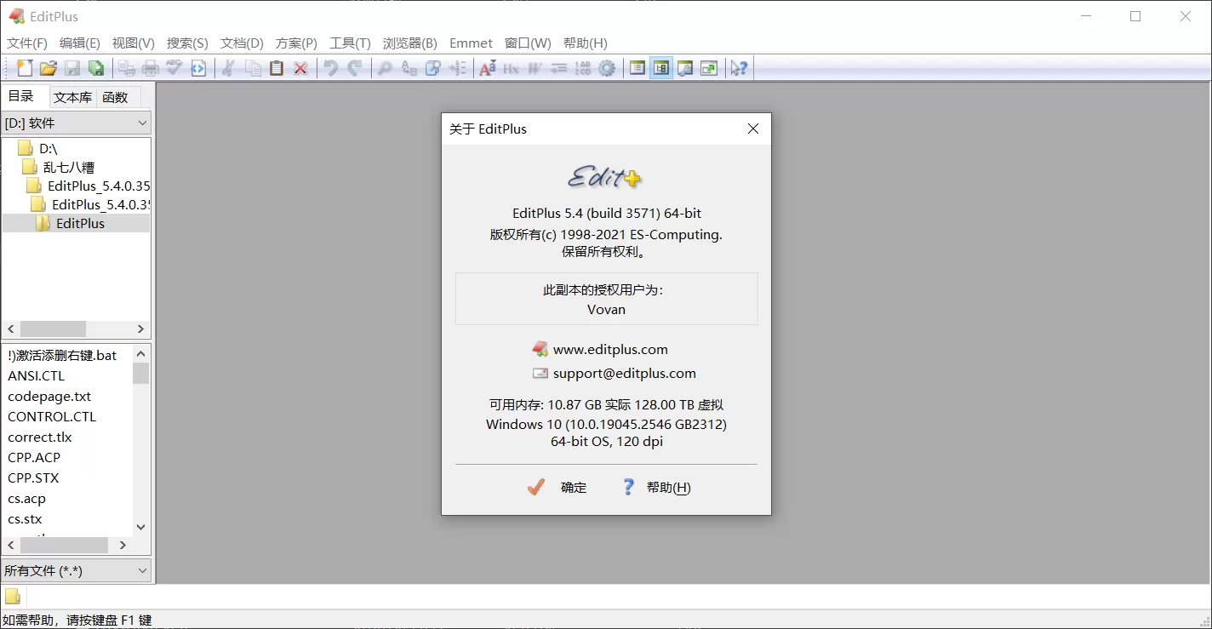The width and height of the screenshot is (1212, 629).
Task: Open the 工具(T) menu
Action: pyautogui.click(x=350, y=43)
